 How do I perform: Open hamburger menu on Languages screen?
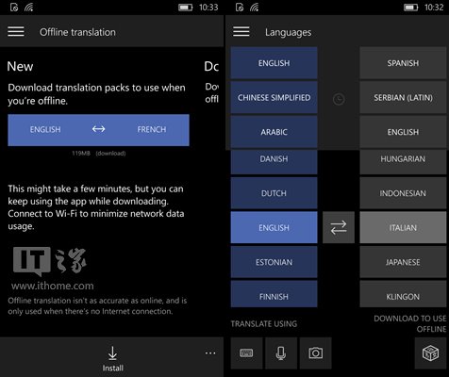(241, 31)
